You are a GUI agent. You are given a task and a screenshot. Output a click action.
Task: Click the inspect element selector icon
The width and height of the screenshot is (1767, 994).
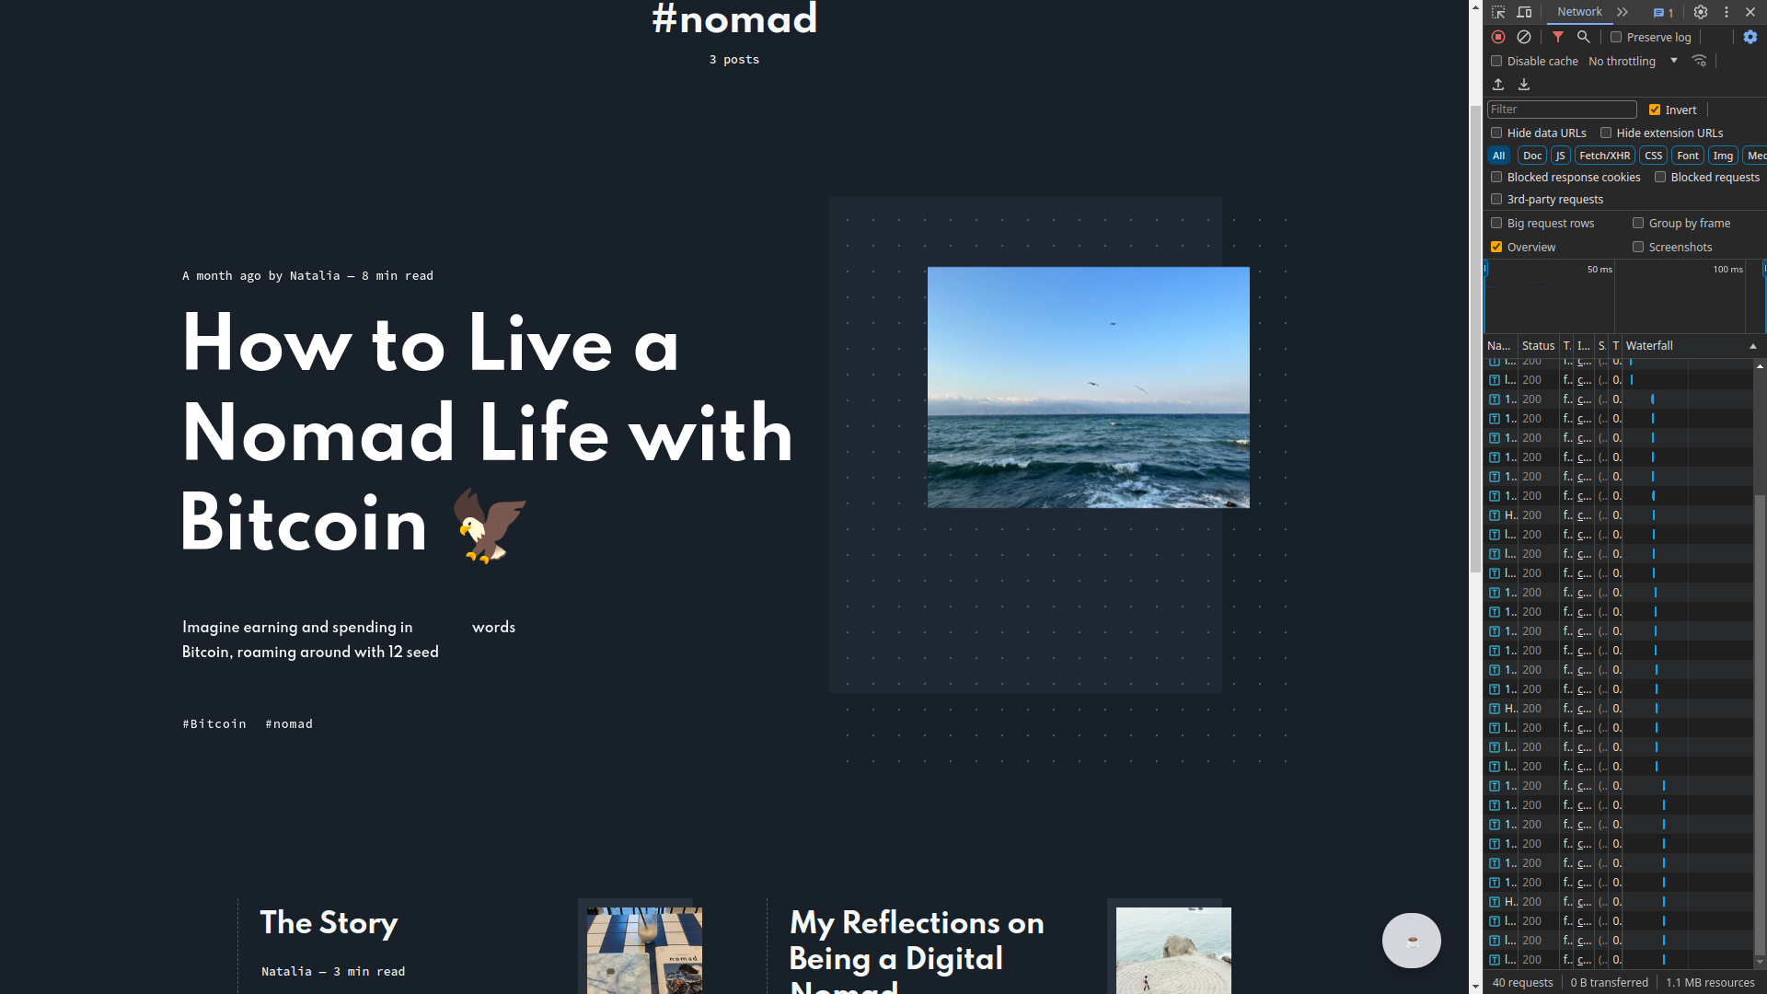point(1498,12)
